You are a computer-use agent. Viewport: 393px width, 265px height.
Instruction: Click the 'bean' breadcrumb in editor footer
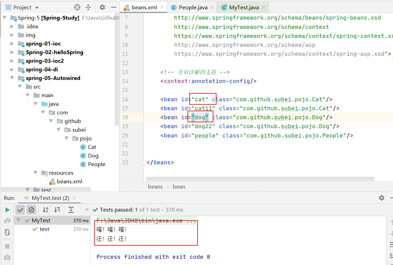pyautogui.click(x=179, y=186)
